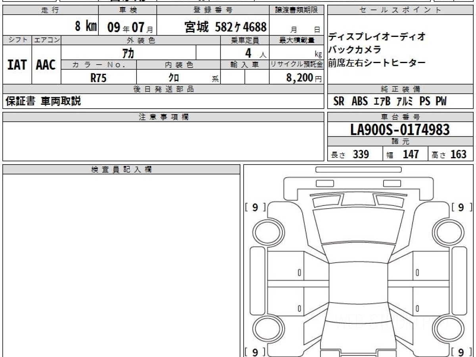Screen dimensions: 476x357
Task: Click the mileage value 8 km
Action: [86, 27]
